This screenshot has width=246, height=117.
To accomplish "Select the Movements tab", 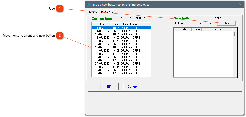I will pos(107,12).
